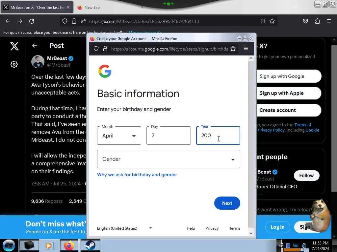Click Sign up with Apple button

click(289, 93)
